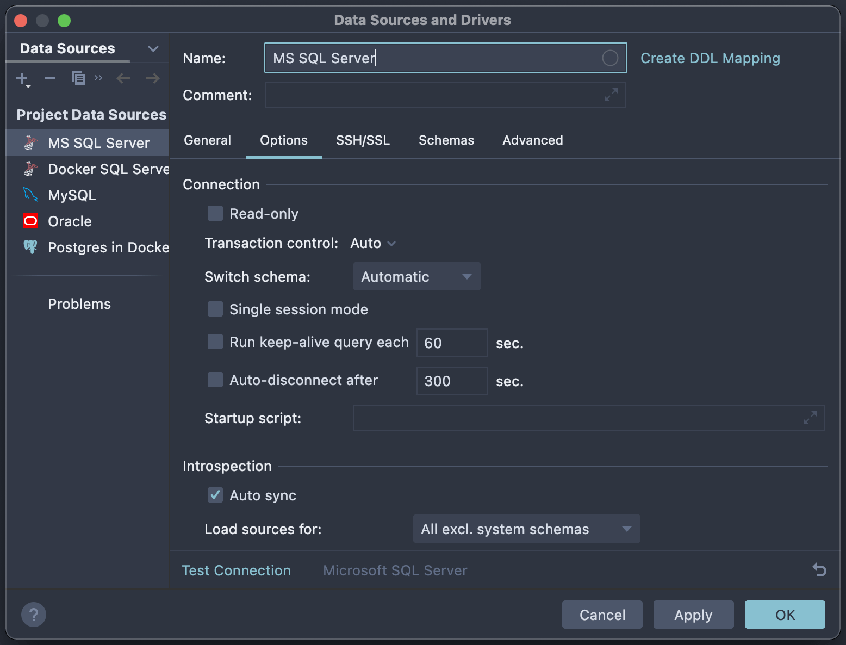This screenshot has width=846, height=645.
Task: Open the Switch schema dropdown
Action: coord(416,276)
